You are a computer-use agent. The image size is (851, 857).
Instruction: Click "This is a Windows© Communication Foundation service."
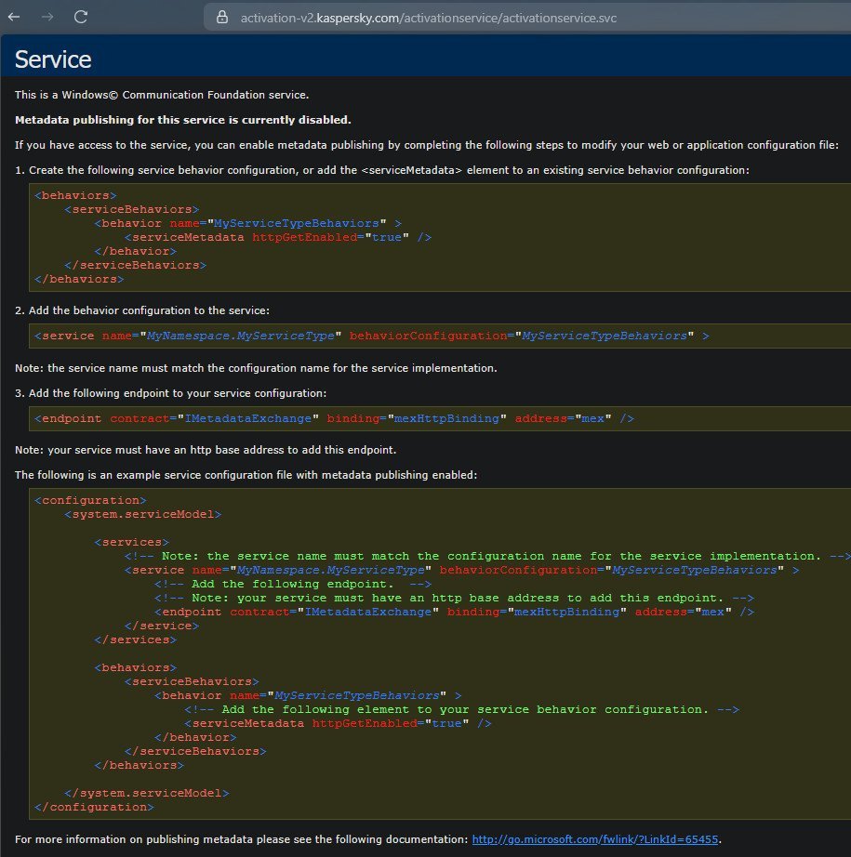point(162,95)
